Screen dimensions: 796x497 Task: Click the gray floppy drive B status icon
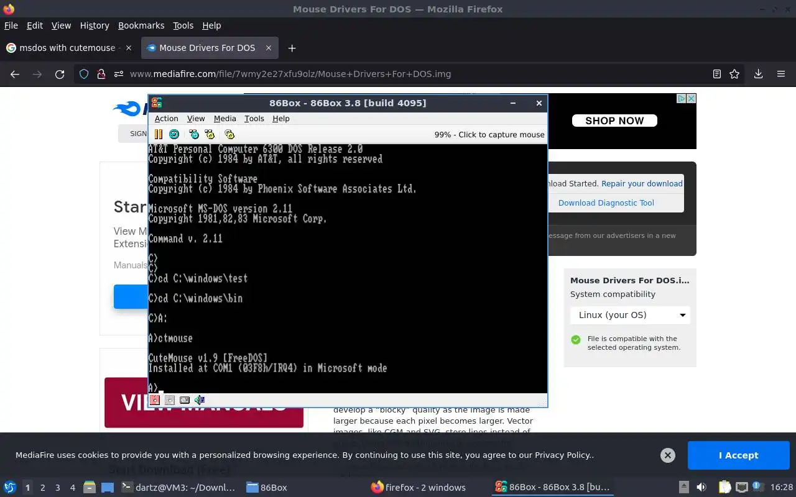click(169, 400)
